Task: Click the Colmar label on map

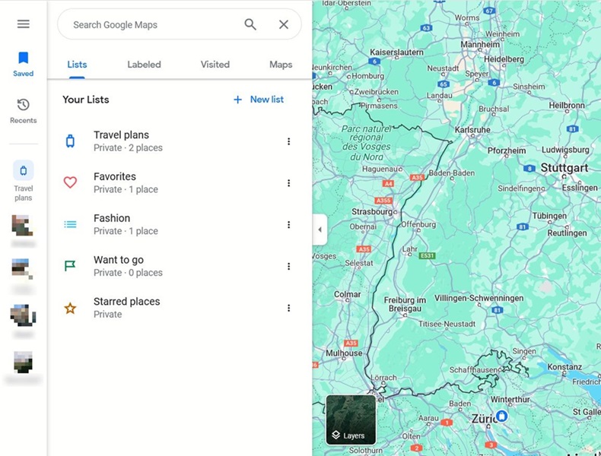Action: (x=347, y=294)
